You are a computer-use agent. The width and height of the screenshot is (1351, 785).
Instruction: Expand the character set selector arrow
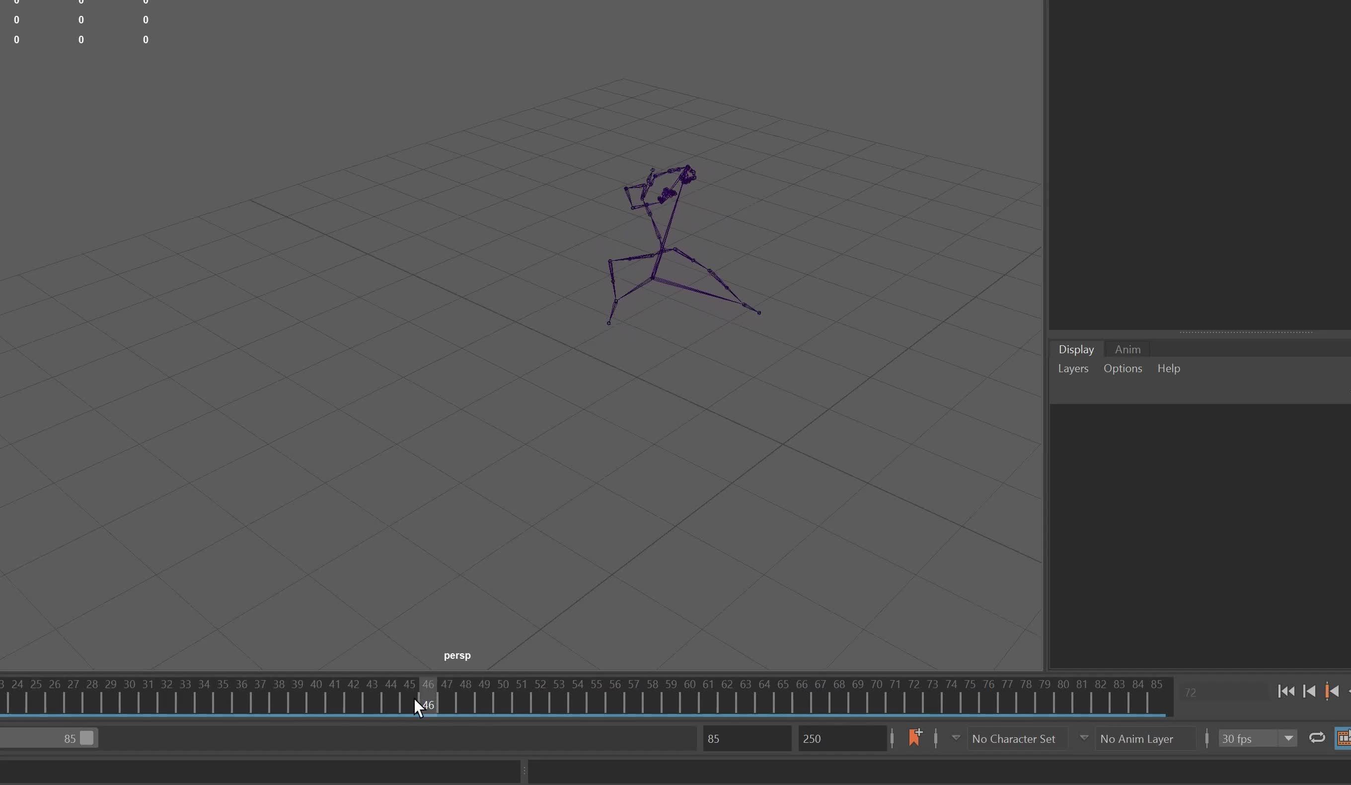pos(956,738)
